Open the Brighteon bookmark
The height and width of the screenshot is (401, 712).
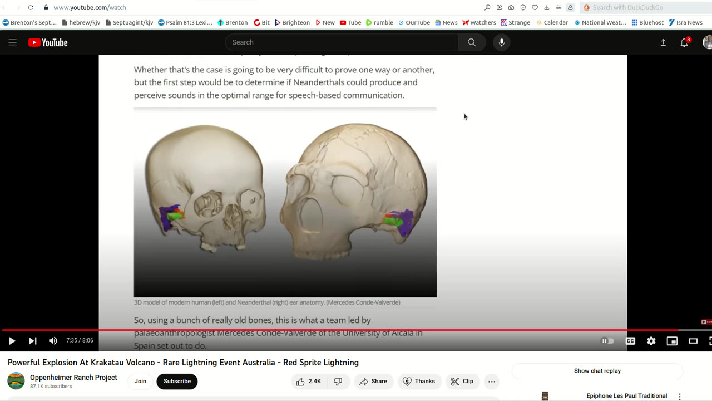click(x=292, y=23)
